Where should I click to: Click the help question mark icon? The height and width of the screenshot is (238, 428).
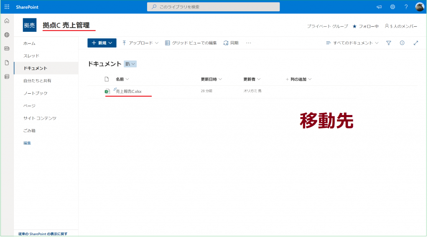click(406, 7)
